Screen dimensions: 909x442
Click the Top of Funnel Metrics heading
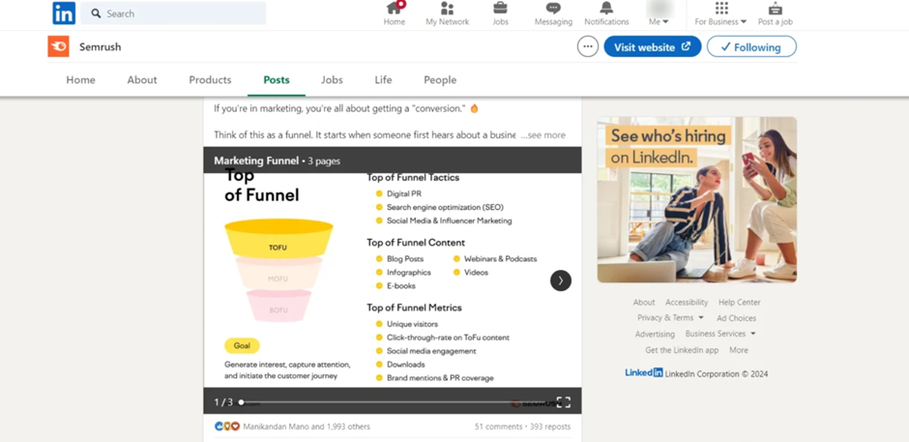[x=414, y=308]
